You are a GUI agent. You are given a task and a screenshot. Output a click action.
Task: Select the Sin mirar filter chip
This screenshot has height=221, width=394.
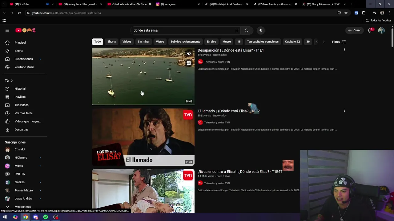pos(143,42)
